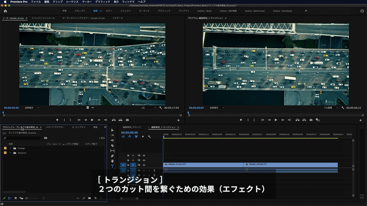The width and height of the screenshot is (367, 206).
Task: Switch to Hoshina - Works workspace
Action: tap(204, 11)
